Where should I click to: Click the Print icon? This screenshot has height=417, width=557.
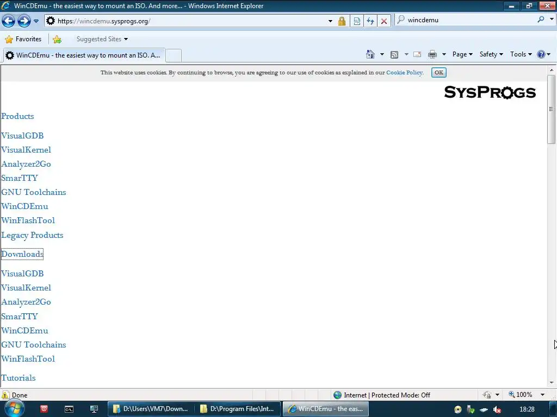click(432, 54)
